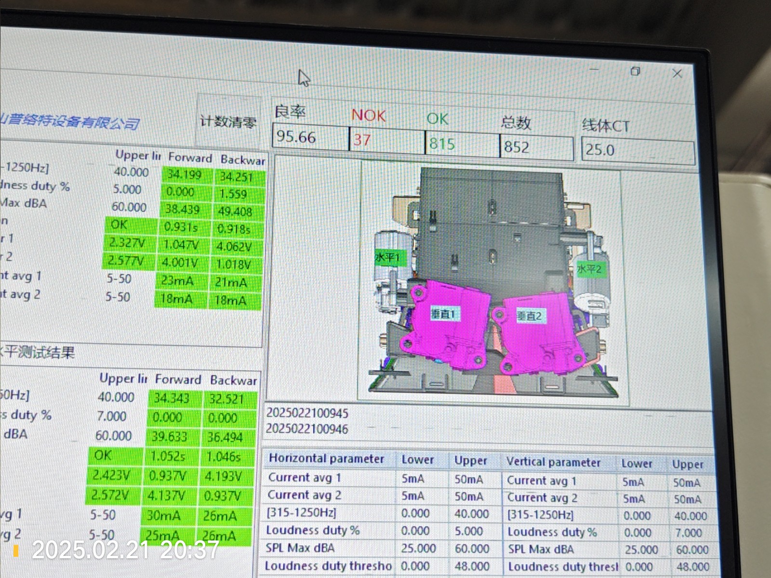Click the 水平2 motor label on diagram
This screenshot has height=578, width=771.
(x=589, y=269)
